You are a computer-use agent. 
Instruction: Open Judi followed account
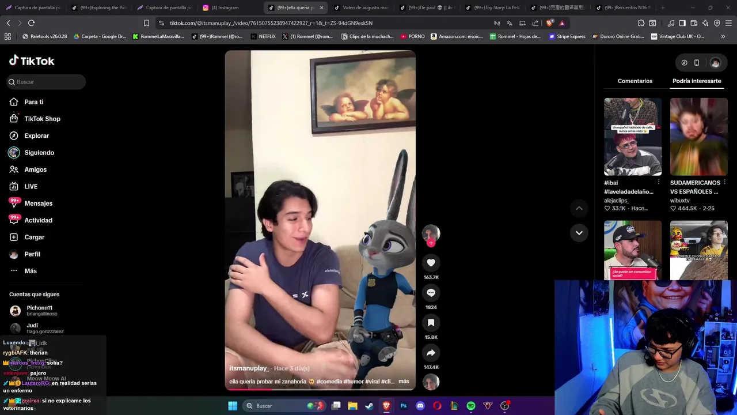coord(43,329)
